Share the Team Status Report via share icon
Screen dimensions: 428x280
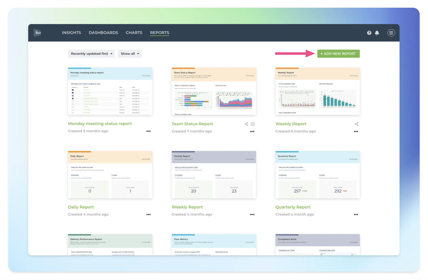246,124
